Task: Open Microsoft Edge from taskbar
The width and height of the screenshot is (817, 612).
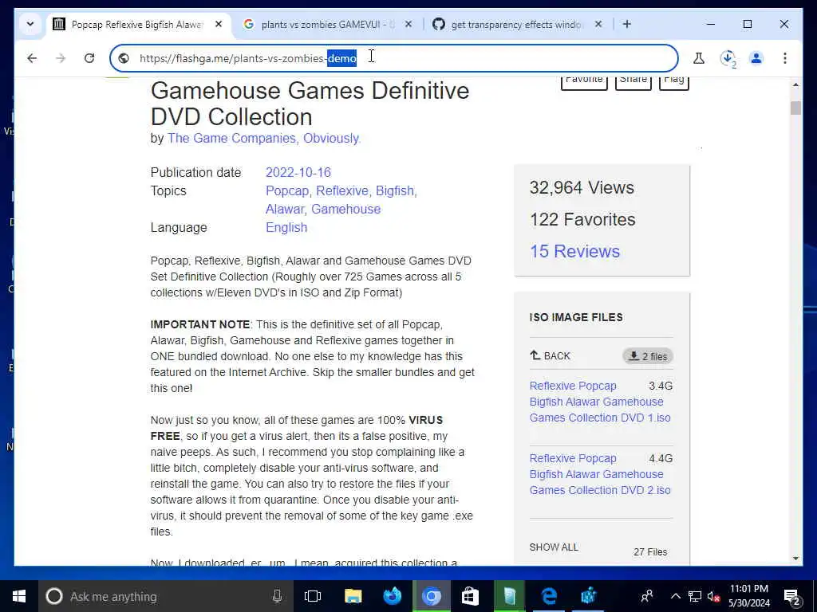Action: pos(549,596)
